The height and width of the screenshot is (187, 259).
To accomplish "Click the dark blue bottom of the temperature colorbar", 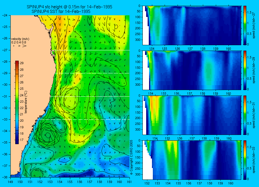I will click(17, 142).
